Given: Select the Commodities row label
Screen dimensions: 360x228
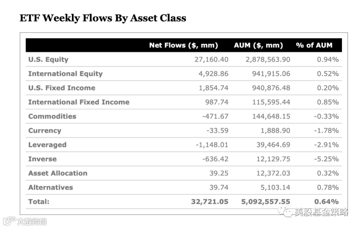Looking at the screenshot, I should [x=52, y=116].
